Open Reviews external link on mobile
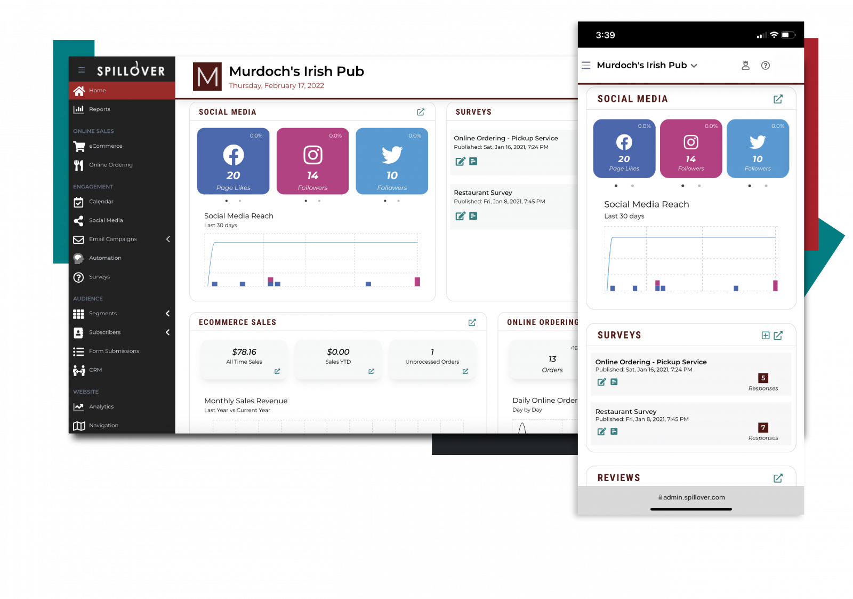Viewport: 853px width, 599px height. (x=778, y=478)
